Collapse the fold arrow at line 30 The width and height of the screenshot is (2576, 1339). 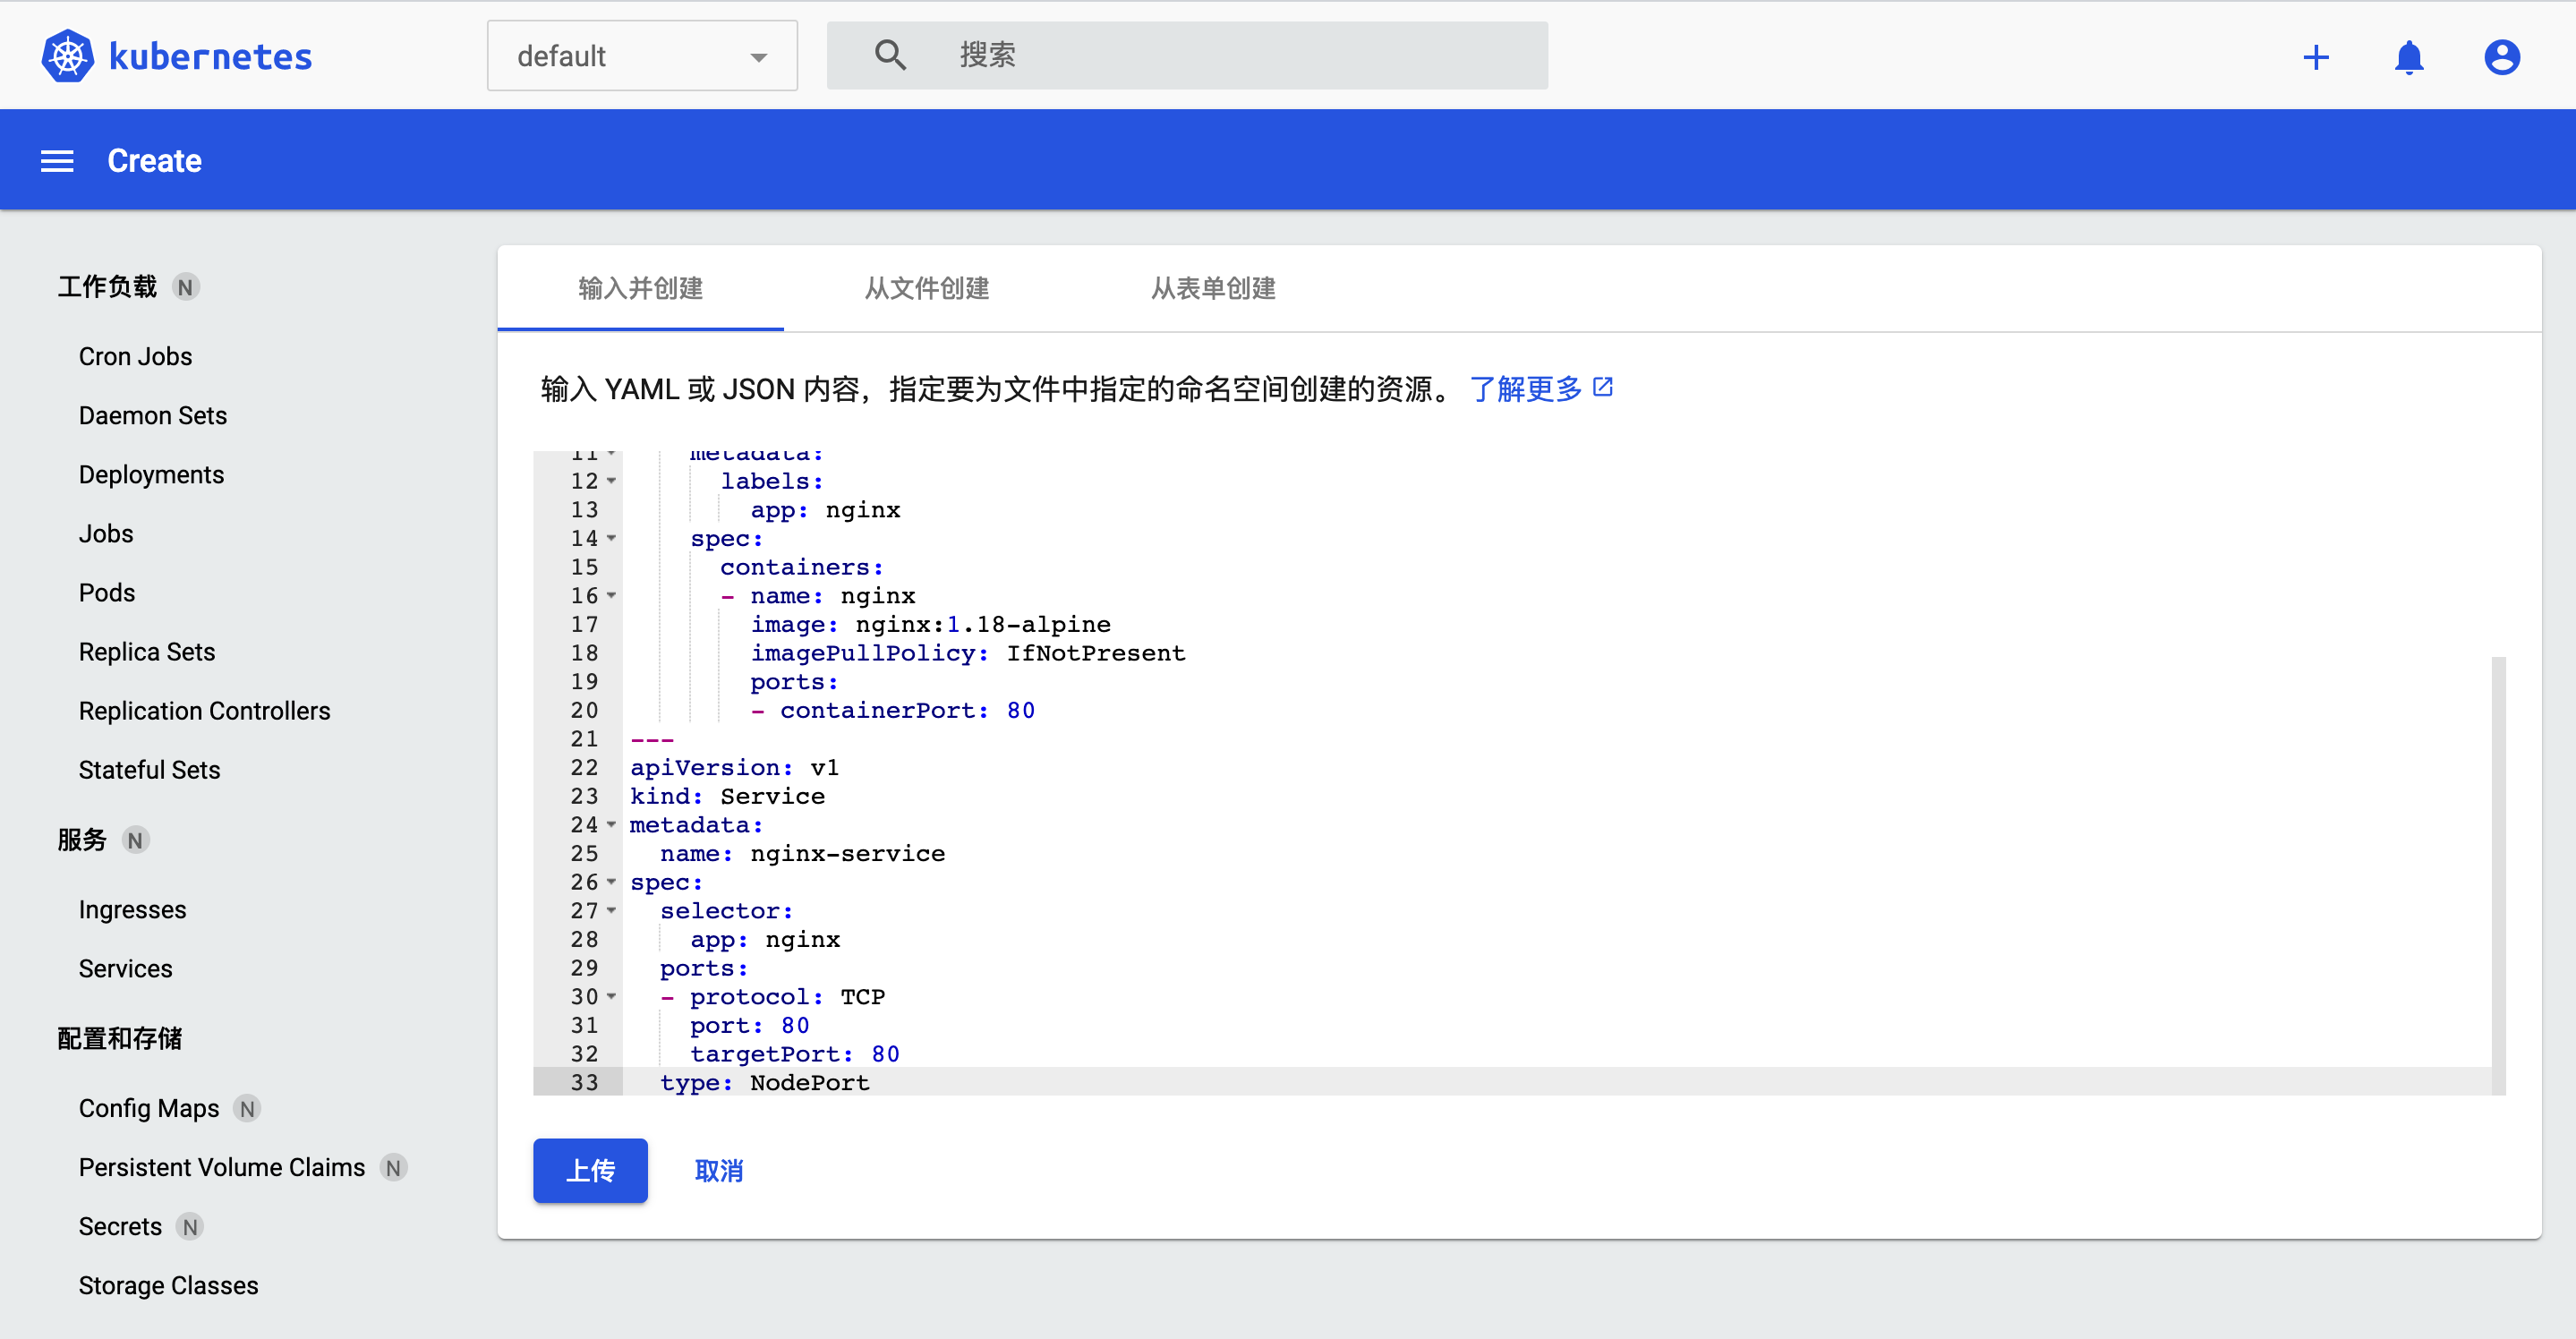tap(612, 997)
